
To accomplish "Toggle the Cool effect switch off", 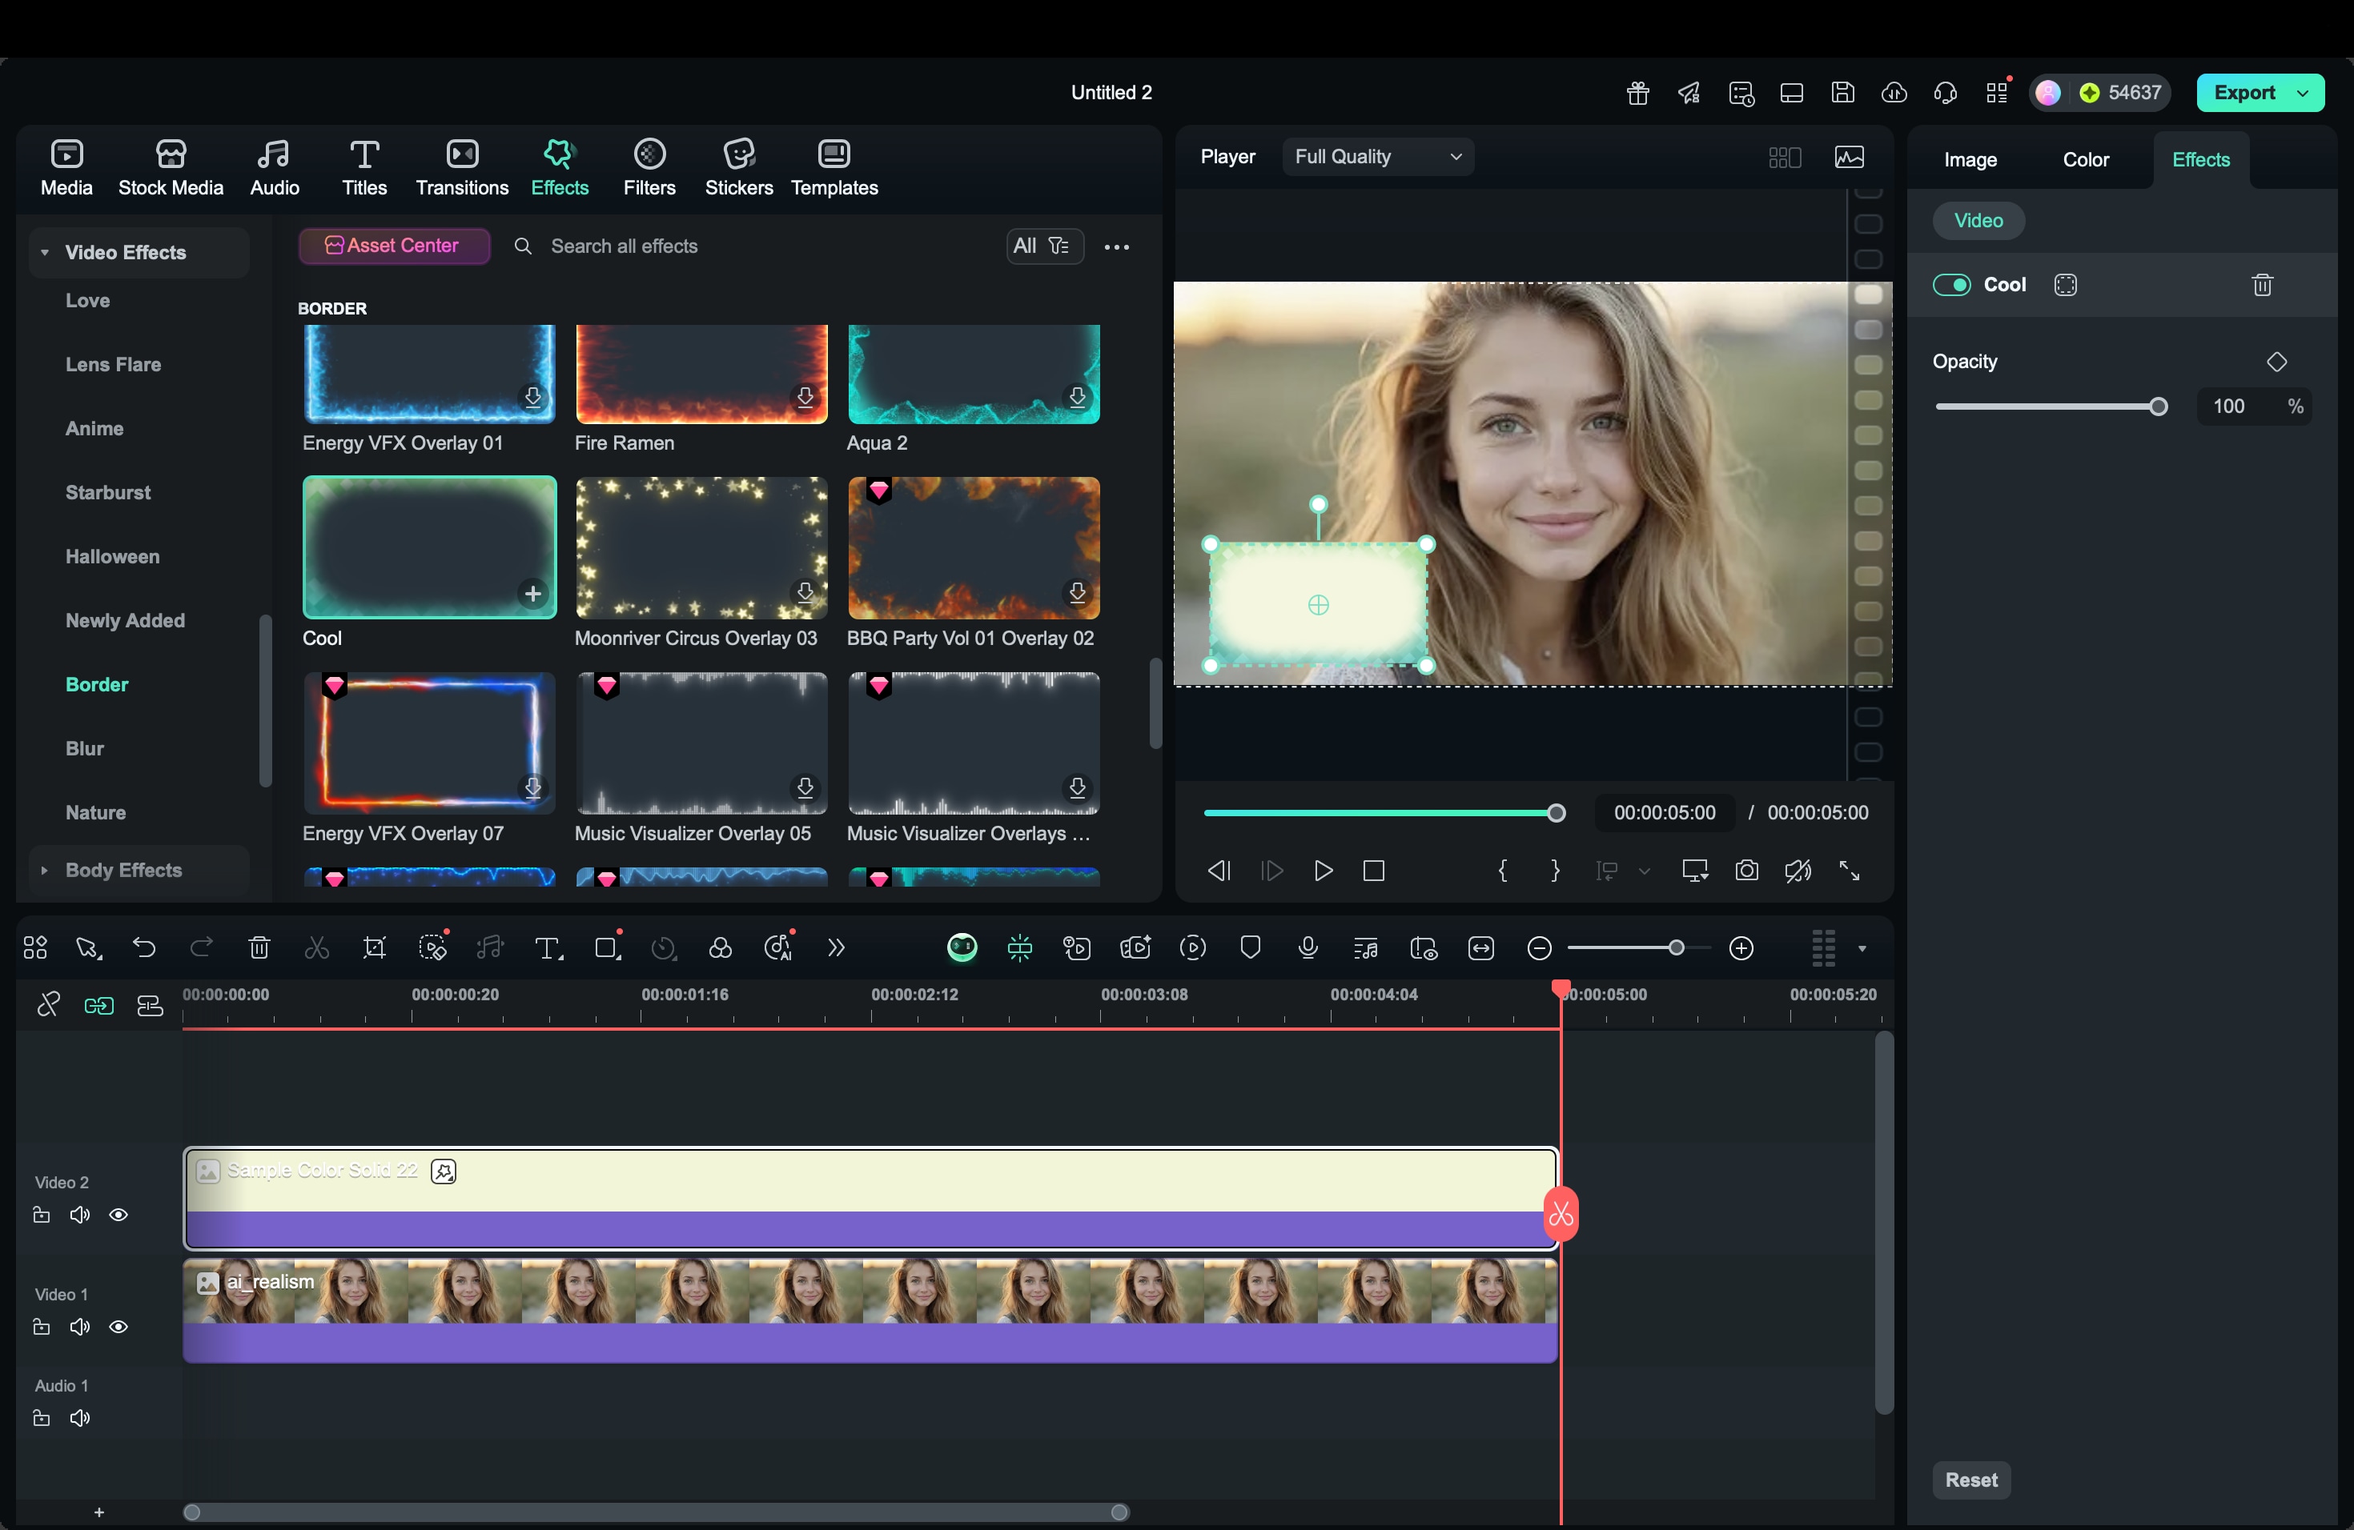I will tap(1951, 286).
